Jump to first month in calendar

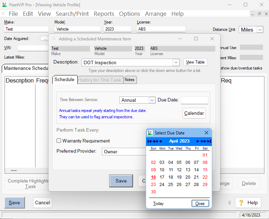click(150, 141)
